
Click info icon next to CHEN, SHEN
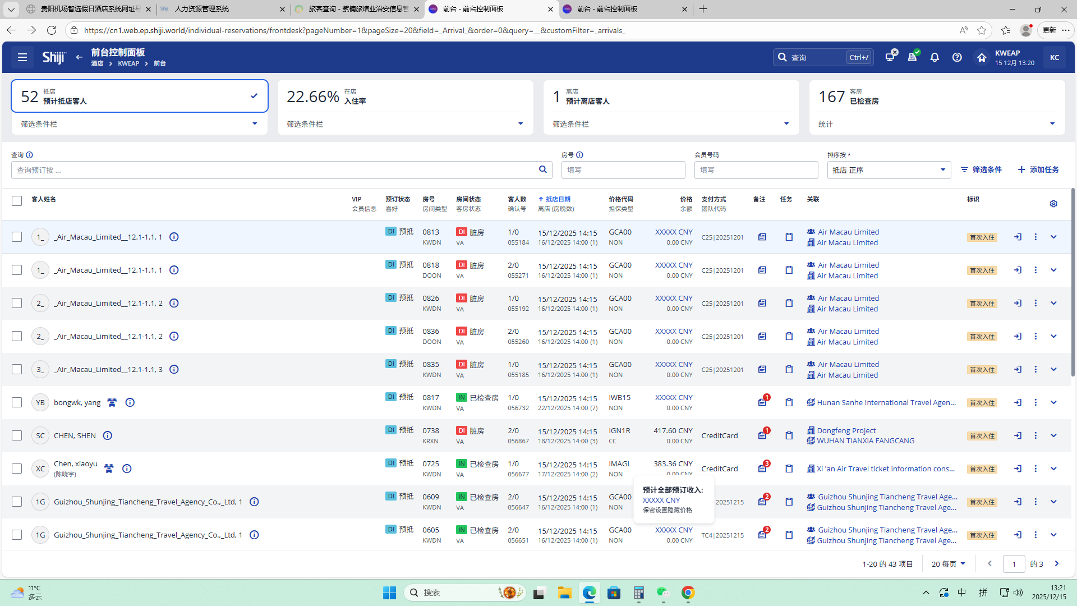(x=108, y=435)
